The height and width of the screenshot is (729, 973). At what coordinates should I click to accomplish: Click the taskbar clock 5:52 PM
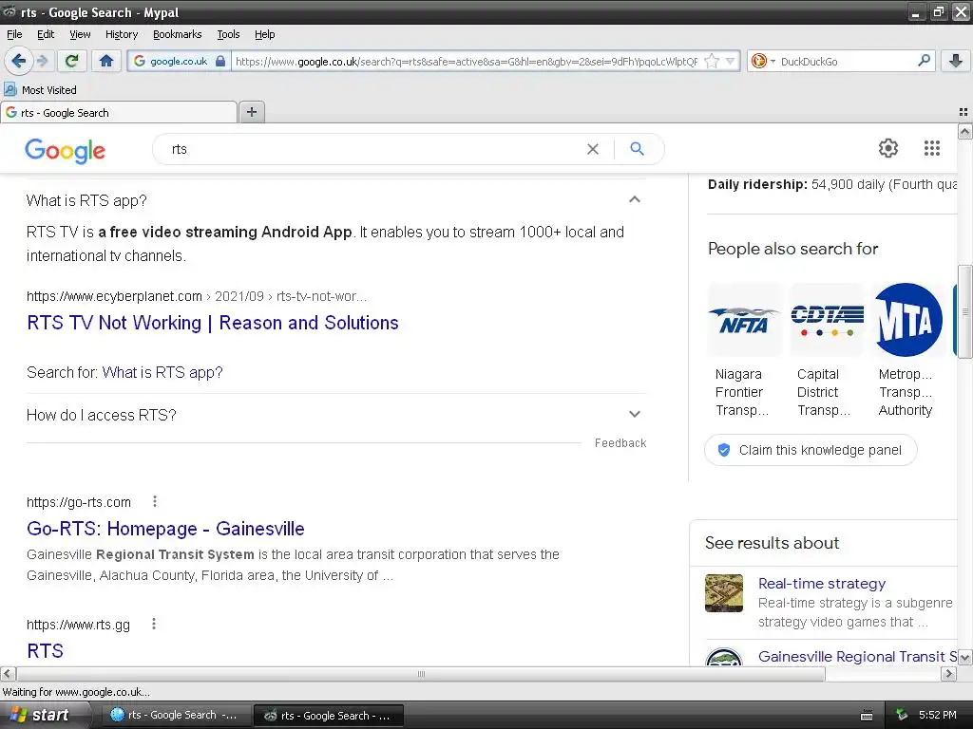click(937, 716)
